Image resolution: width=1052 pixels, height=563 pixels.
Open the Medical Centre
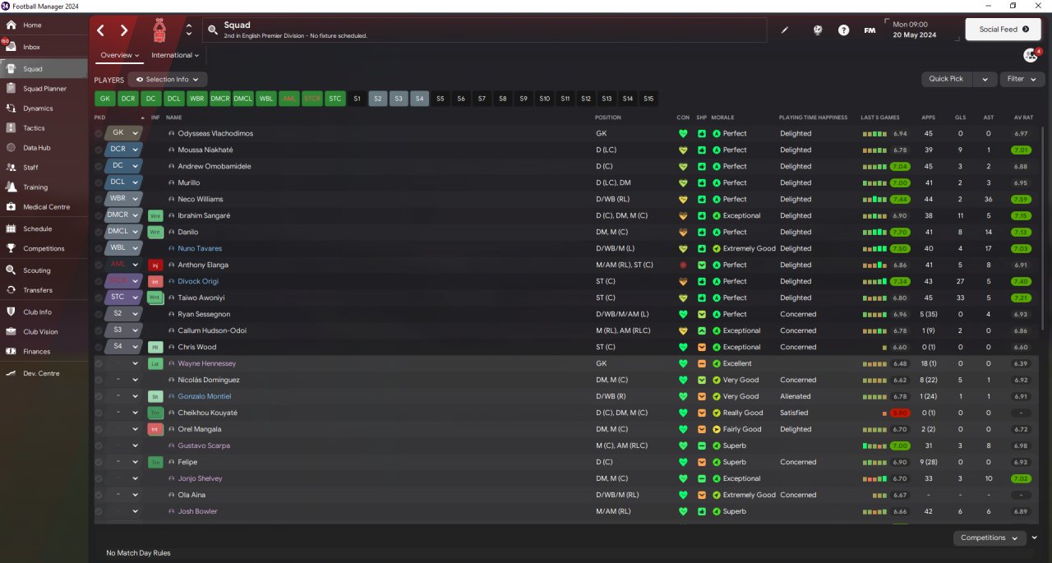click(46, 207)
